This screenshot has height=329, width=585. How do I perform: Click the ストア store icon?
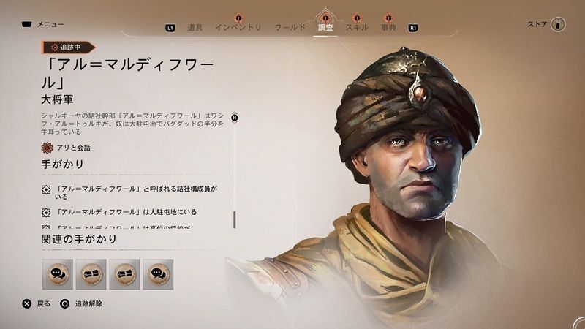pos(558,25)
